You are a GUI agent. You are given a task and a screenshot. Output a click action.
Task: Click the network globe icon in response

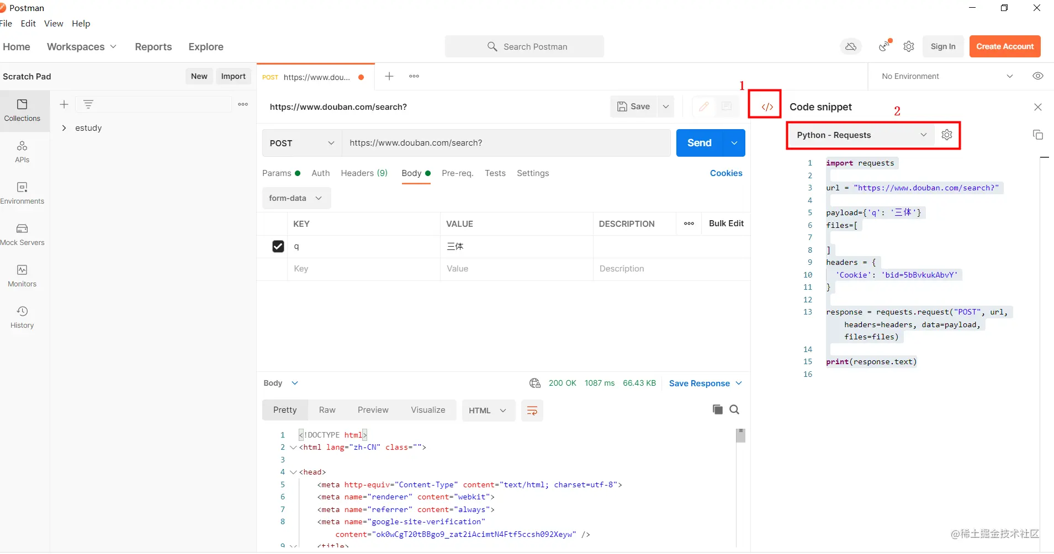pos(535,383)
